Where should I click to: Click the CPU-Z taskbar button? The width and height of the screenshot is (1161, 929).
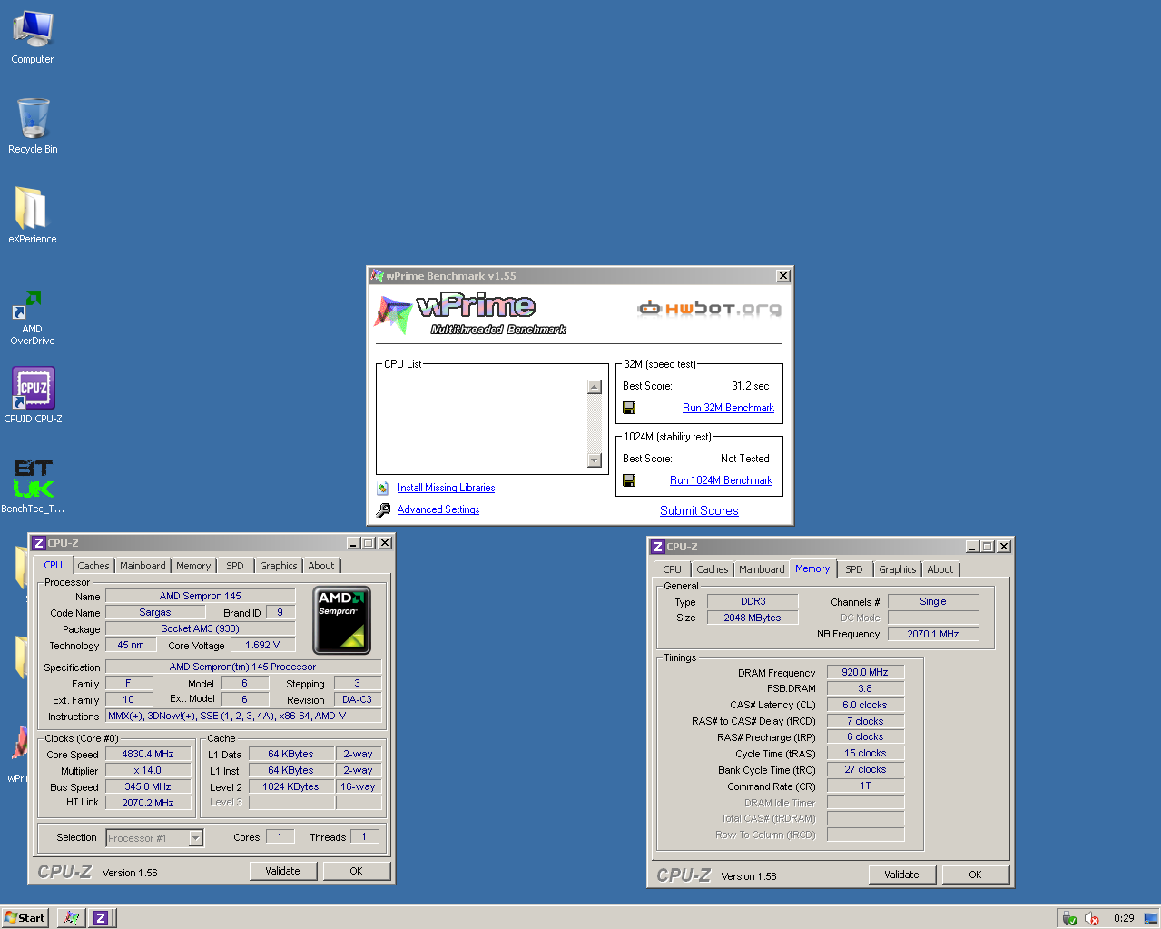pos(101,918)
